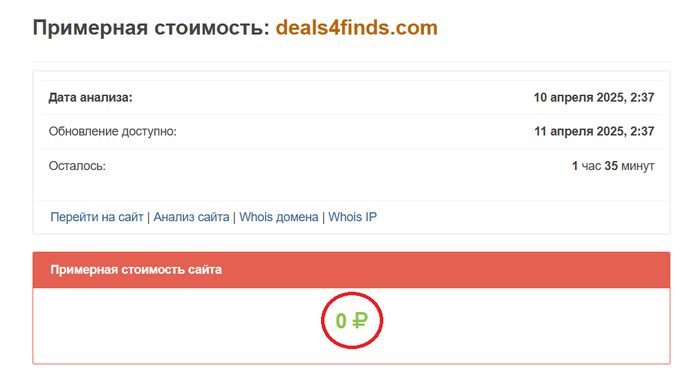Image resolution: width=678 pixels, height=374 pixels.
Task: Open the "Перейти на сайт" link
Action: pos(97,217)
